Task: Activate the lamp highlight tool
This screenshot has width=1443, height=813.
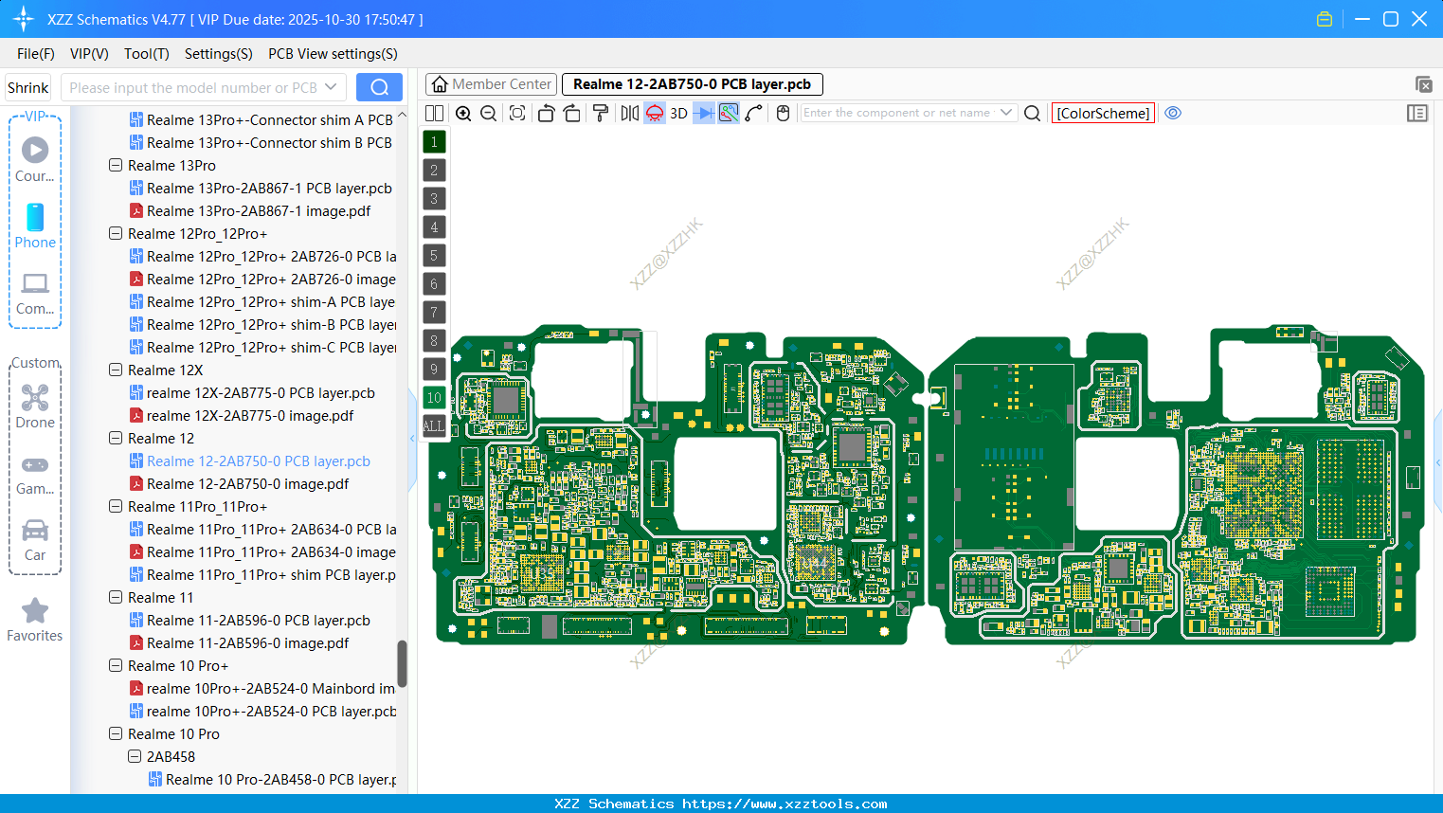Action: [654, 113]
